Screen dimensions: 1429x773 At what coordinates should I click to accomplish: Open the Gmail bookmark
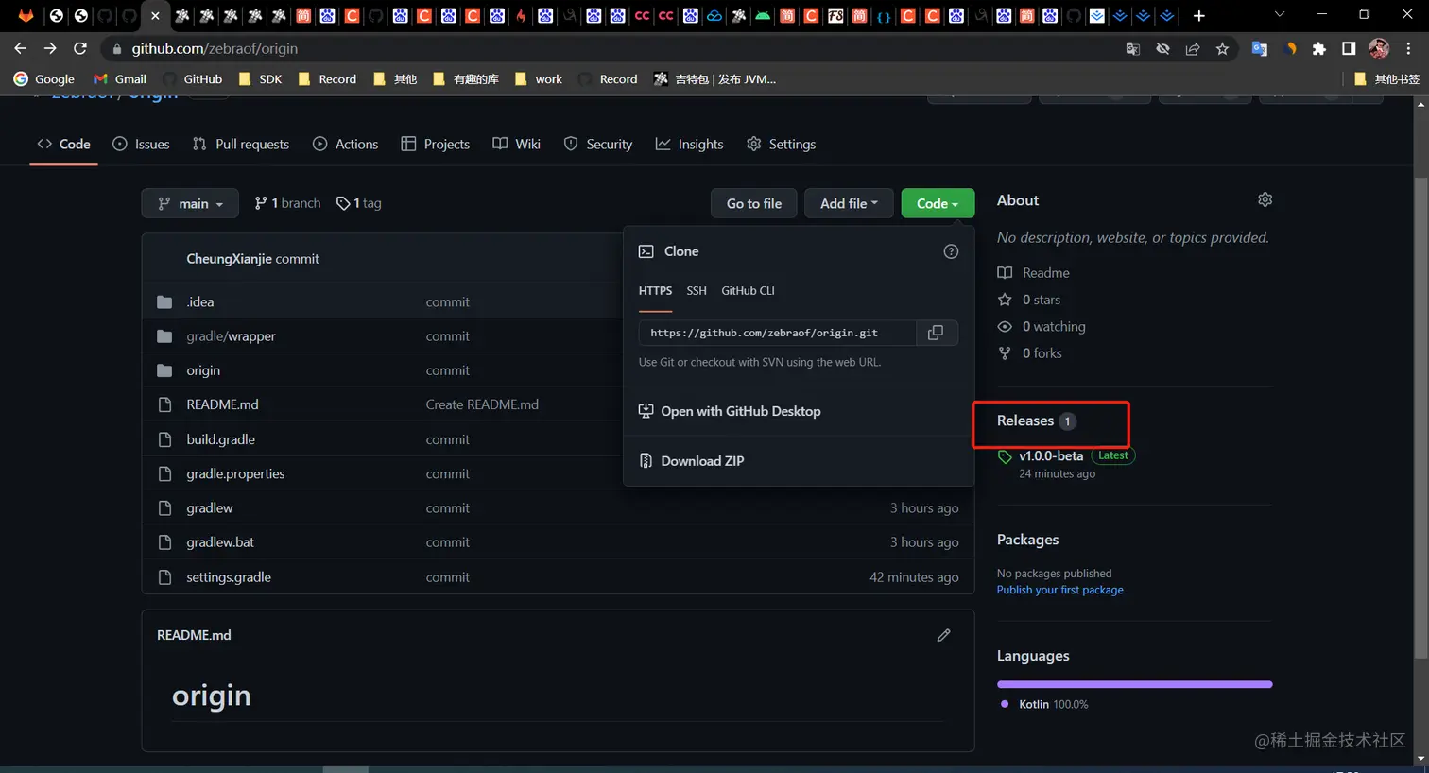[119, 79]
